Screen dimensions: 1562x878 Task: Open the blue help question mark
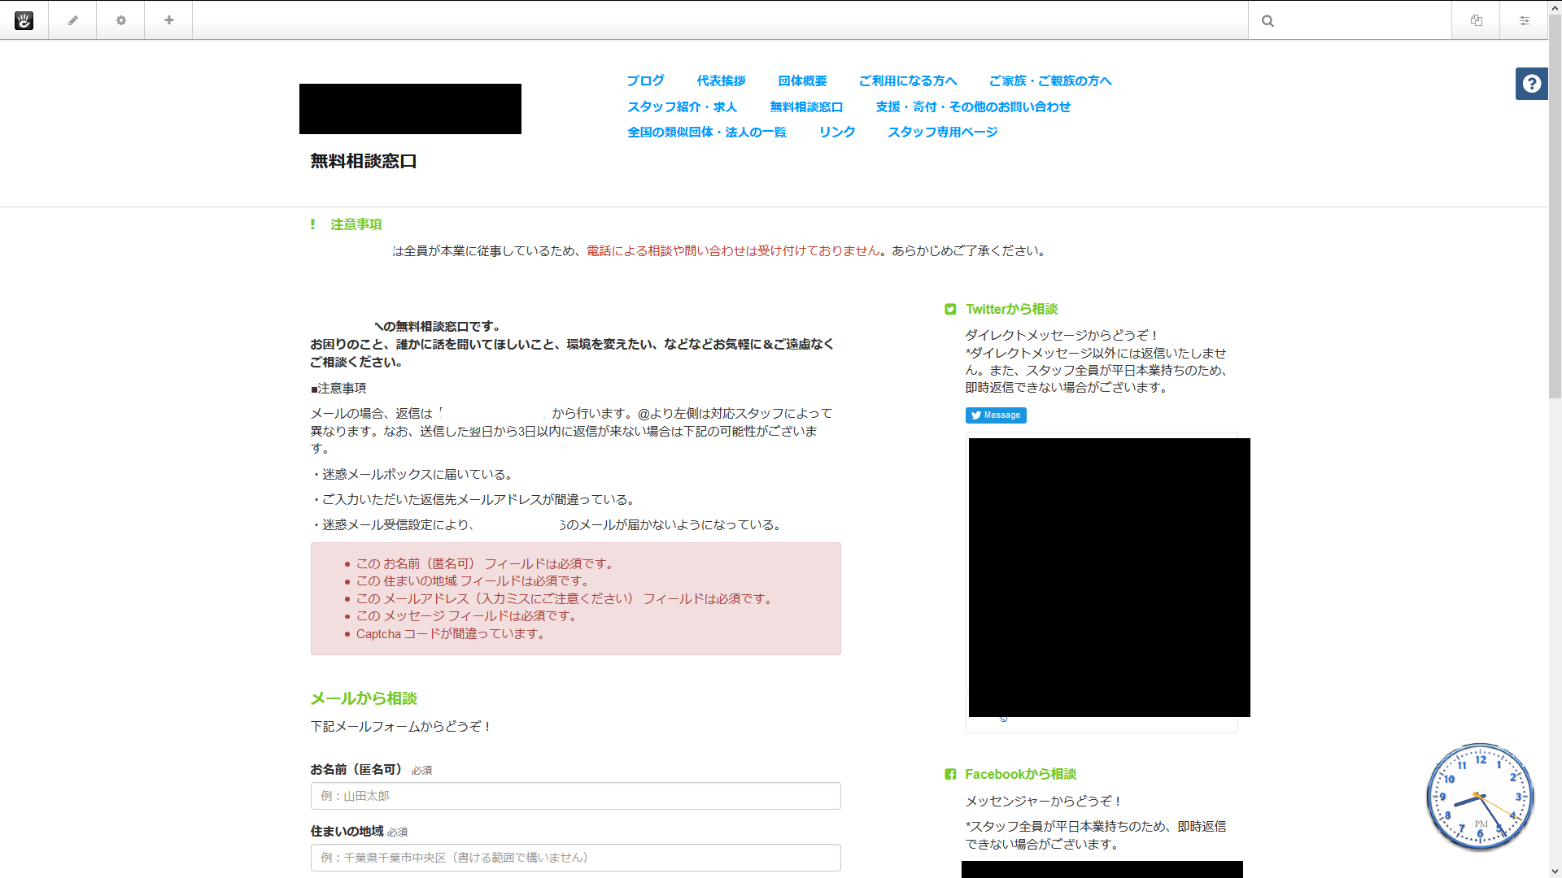[x=1531, y=84]
